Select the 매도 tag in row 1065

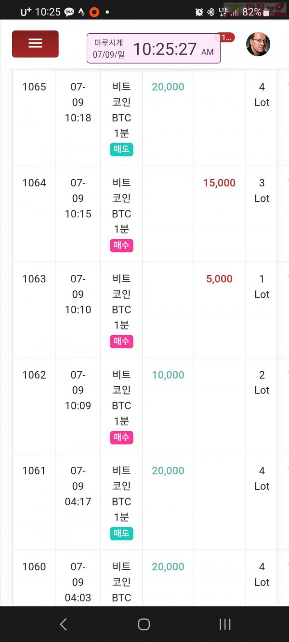coord(121,149)
